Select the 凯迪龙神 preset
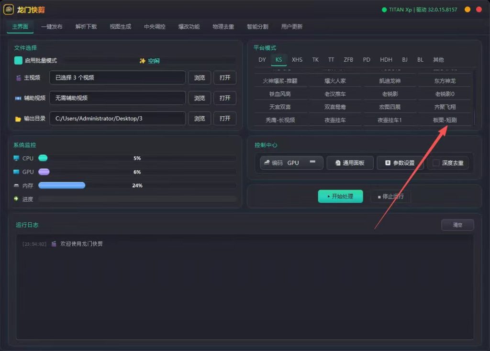This screenshot has width=490, height=351. click(390, 81)
